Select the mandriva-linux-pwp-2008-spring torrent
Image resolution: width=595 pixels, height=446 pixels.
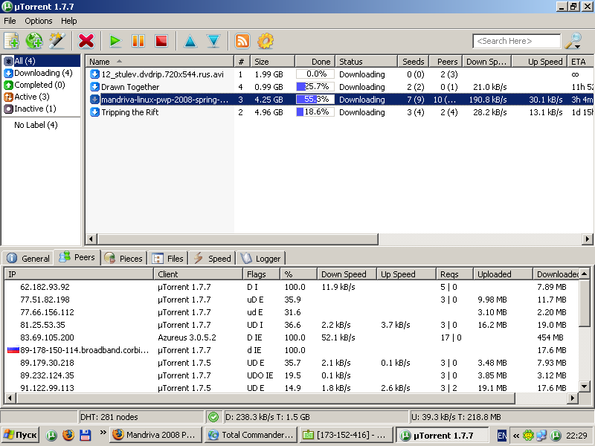339,100
